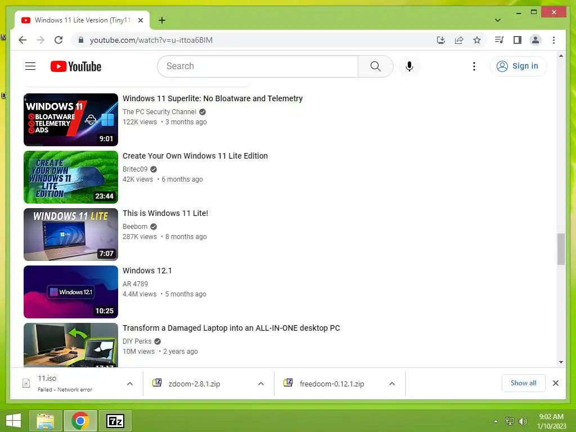Open freedoom-0.12.1.zip from downloads bar
Image resolution: width=576 pixels, height=432 pixels.
coord(332,384)
